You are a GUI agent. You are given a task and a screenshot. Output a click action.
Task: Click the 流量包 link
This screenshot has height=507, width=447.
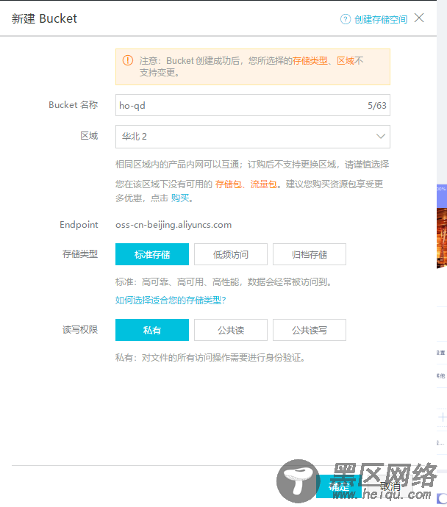[x=263, y=184]
